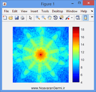The height and width of the screenshot is (92, 96).
Task: Select the Data Cursor tool
Action: [x=61, y=18]
